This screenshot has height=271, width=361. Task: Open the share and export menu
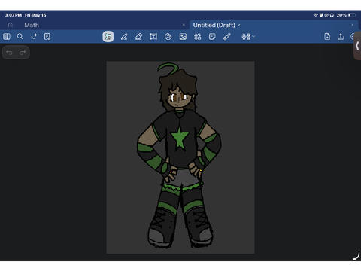click(341, 37)
